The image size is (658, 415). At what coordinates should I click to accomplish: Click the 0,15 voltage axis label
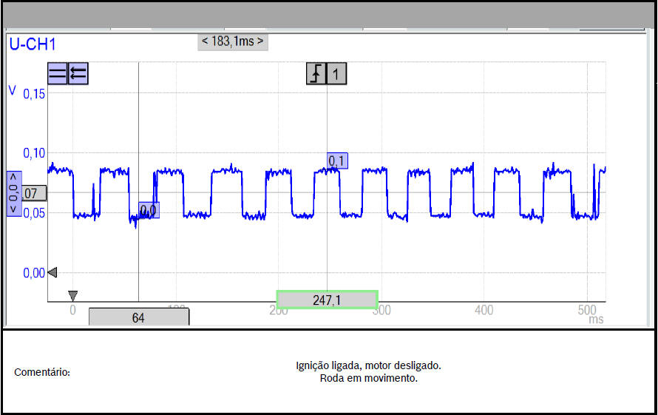point(34,94)
